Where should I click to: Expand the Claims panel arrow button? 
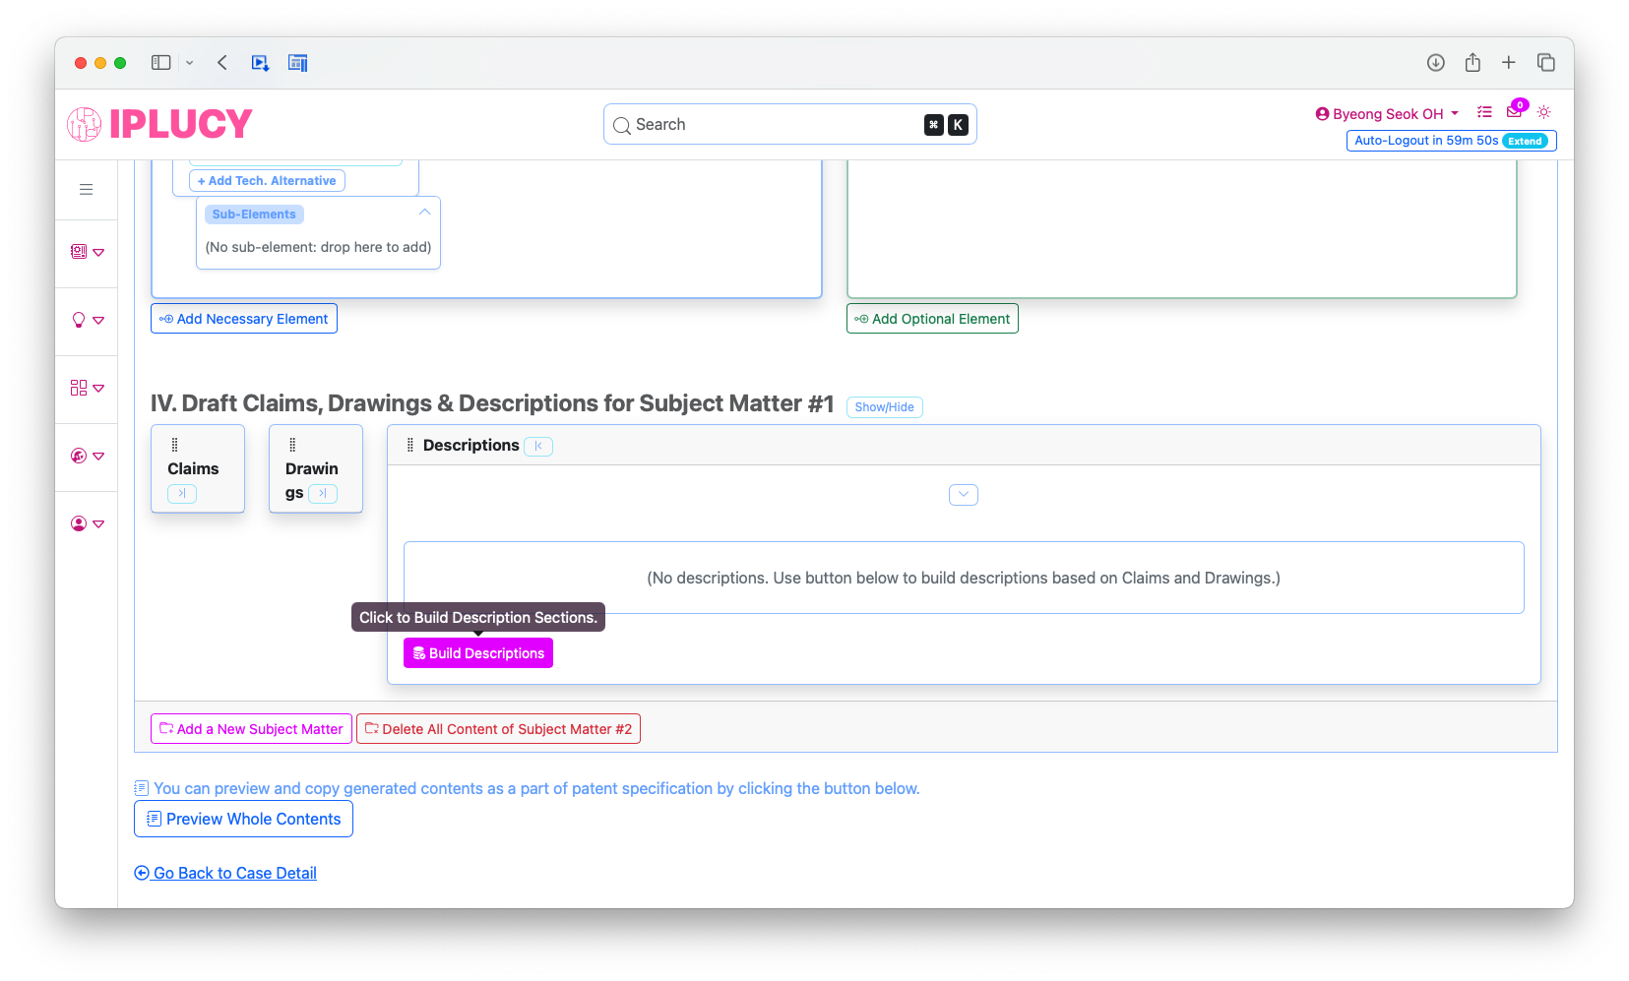(182, 493)
